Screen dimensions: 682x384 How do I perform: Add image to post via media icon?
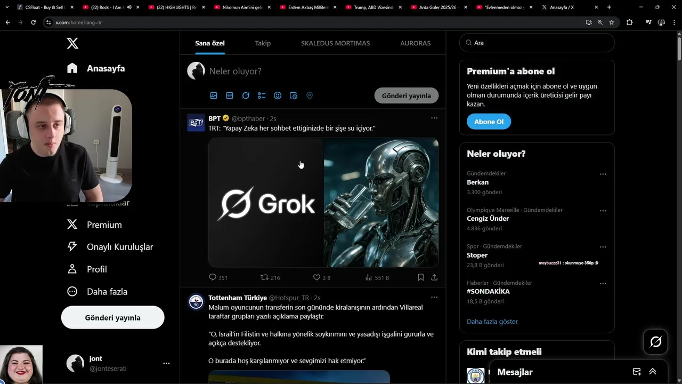214,95
